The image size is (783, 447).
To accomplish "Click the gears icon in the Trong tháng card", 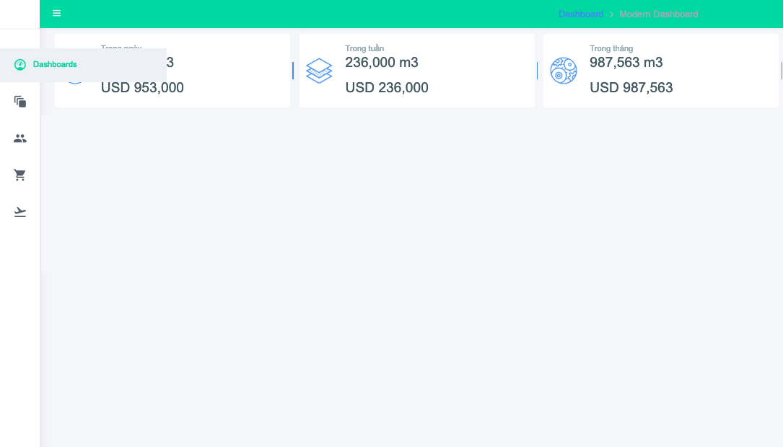I will coord(564,71).
